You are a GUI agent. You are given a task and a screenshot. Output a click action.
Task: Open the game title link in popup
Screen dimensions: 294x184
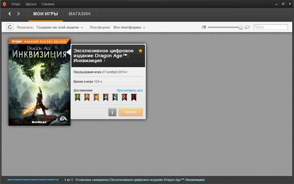pyautogui.click(x=103, y=56)
